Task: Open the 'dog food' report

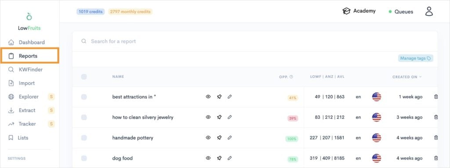Action: [122, 158]
